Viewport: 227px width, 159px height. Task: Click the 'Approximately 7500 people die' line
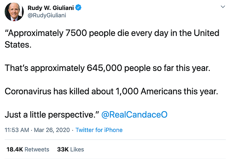(112, 33)
